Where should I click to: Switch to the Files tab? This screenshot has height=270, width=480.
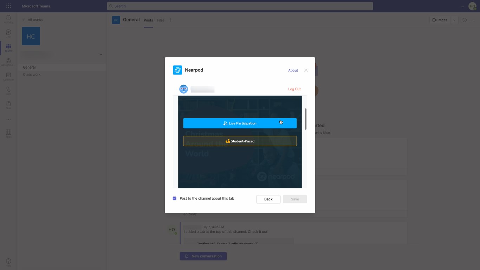pos(161,20)
